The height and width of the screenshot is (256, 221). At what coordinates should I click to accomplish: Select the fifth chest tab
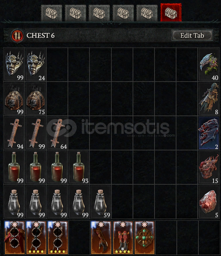(147, 13)
